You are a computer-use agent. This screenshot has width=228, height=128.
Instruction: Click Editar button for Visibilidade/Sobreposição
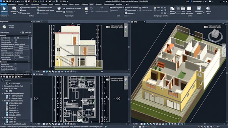(21, 46)
